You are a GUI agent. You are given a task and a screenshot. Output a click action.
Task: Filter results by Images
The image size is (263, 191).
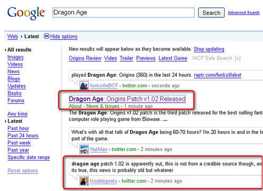point(15,57)
